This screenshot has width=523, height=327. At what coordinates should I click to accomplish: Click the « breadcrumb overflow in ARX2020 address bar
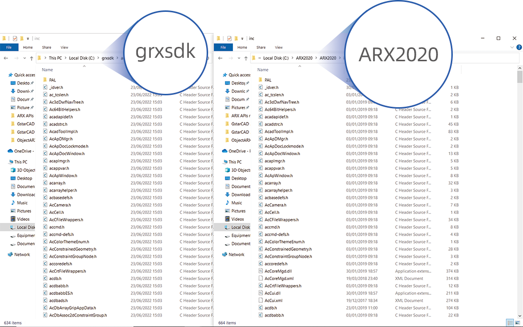(x=260, y=58)
